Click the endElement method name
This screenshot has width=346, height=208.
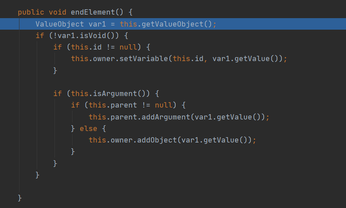(91, 12)
